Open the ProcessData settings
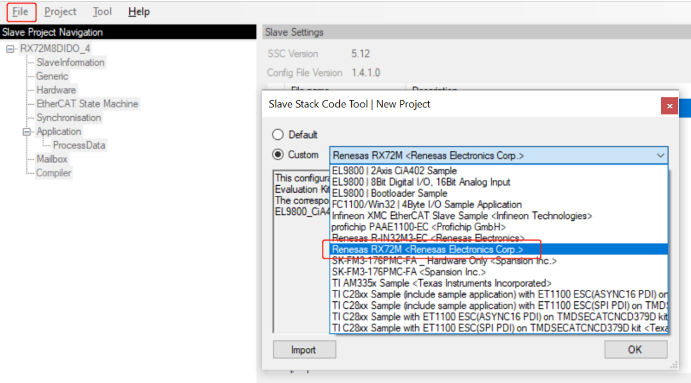Screen dimensions: 691x383 pos(80,145)
